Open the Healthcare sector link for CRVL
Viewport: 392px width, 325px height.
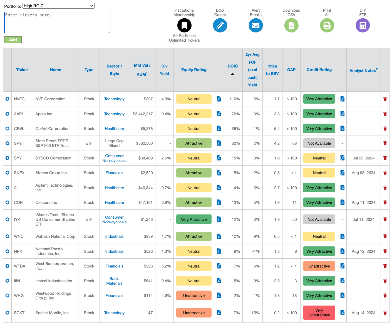[114, 129]
